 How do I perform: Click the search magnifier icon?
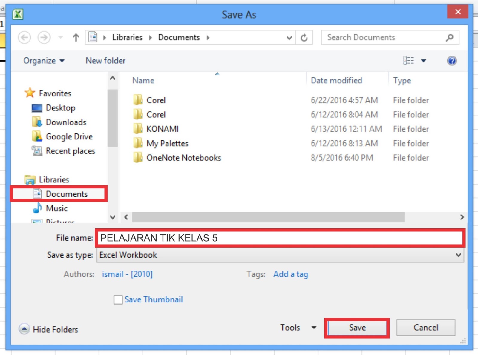coord(450,38)
